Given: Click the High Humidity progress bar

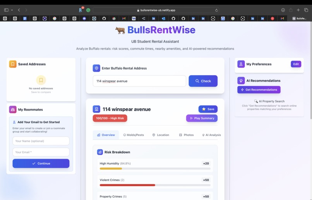Looking at the screenshot, I should tap(155, 169).
